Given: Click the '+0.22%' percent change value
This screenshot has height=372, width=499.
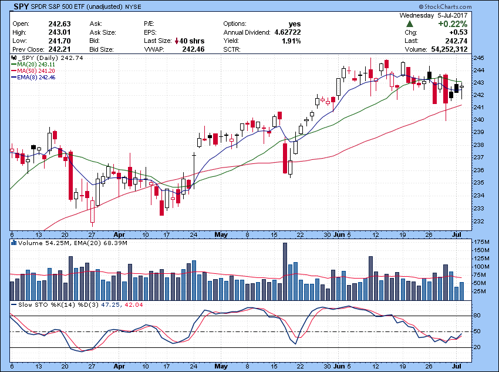Looking at the screenshot, I should 453,24.
